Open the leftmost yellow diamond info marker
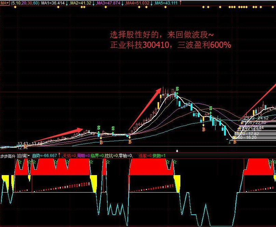This screenshot has width=276, height=227. tap(15, 7)
